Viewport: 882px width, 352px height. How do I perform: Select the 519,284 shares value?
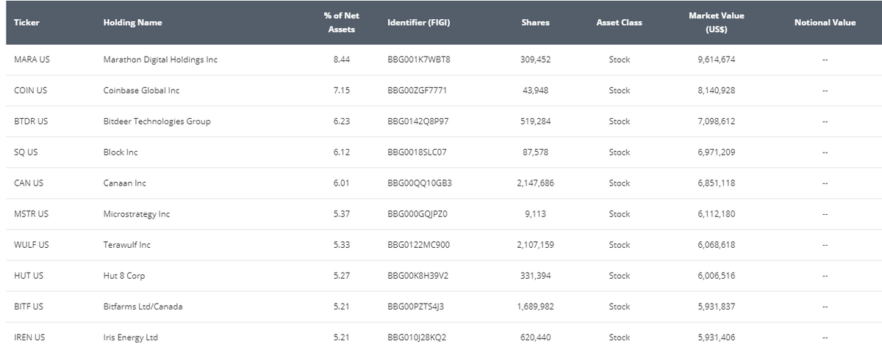(535, 122)
